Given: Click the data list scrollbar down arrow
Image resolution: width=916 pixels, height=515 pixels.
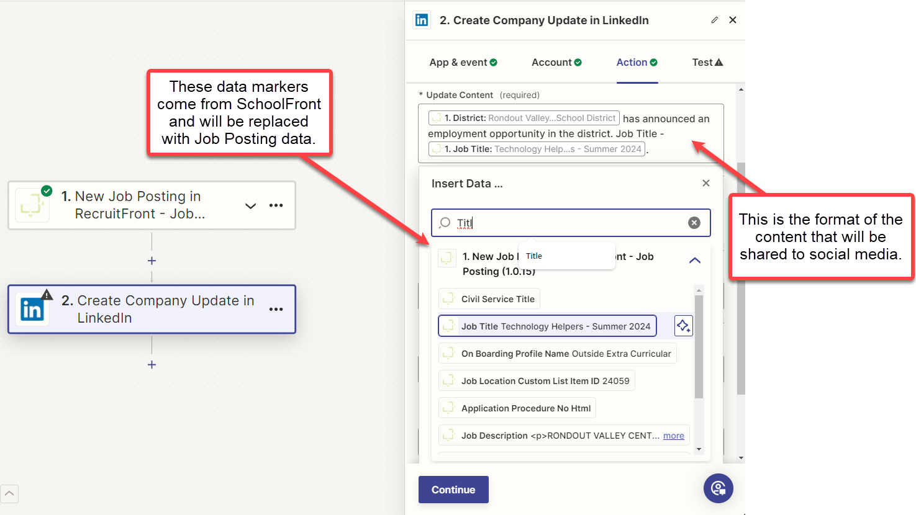Looking at the screenshot, I should (699, 449).
